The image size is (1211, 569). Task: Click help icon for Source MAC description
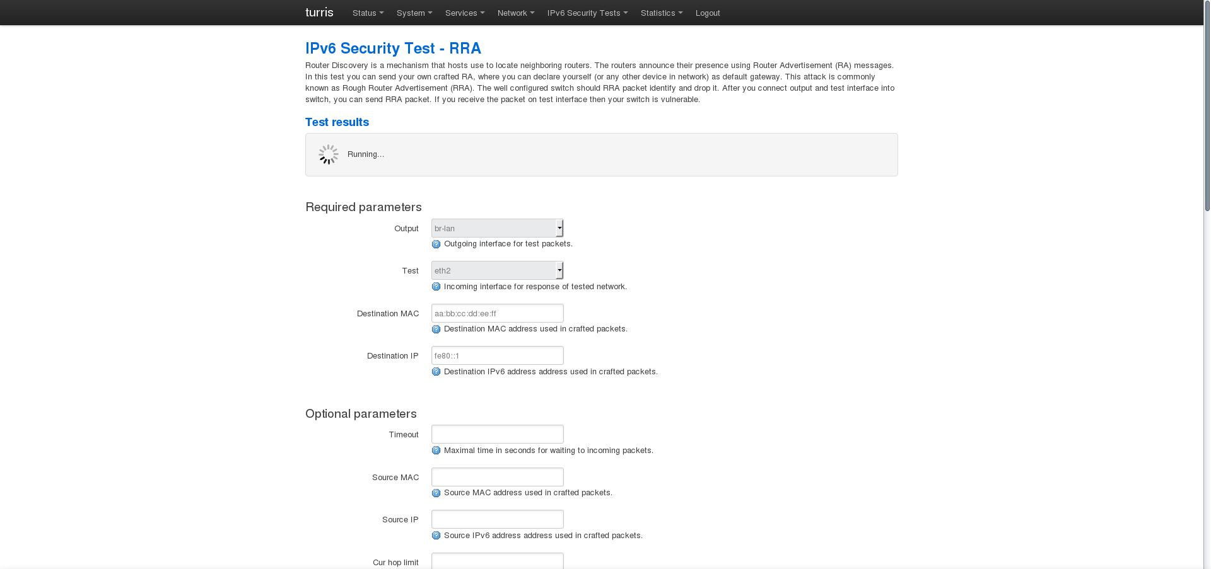tap(436, 493)
